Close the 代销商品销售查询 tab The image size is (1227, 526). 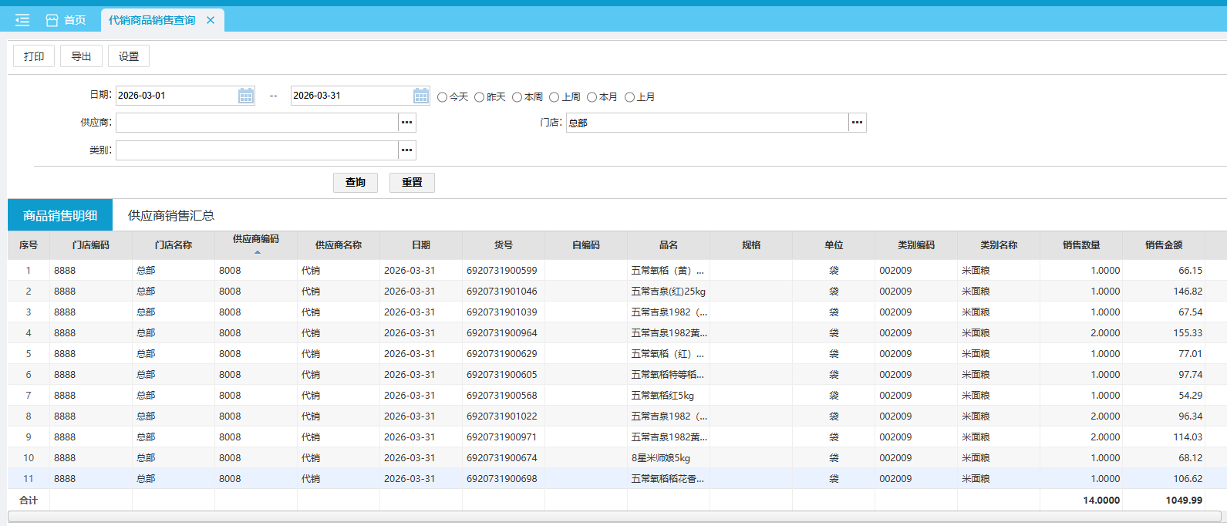tap(211, 20)
